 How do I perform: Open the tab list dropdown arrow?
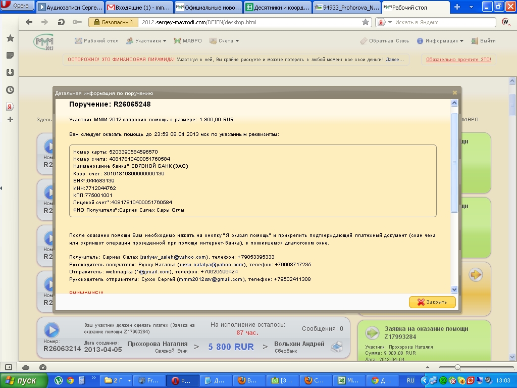pos(471,7)
